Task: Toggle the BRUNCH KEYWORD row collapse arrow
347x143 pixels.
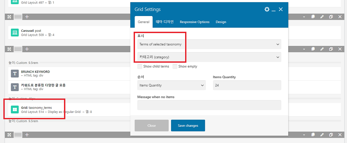Action: click(x=304, y=49)
